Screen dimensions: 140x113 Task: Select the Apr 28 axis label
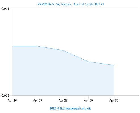point(63,101)
